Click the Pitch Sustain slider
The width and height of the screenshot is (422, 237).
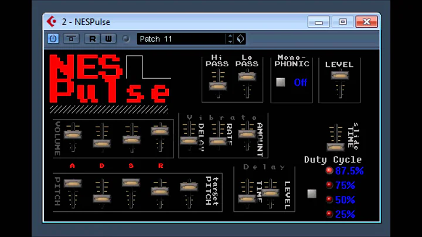coord(131,182)
